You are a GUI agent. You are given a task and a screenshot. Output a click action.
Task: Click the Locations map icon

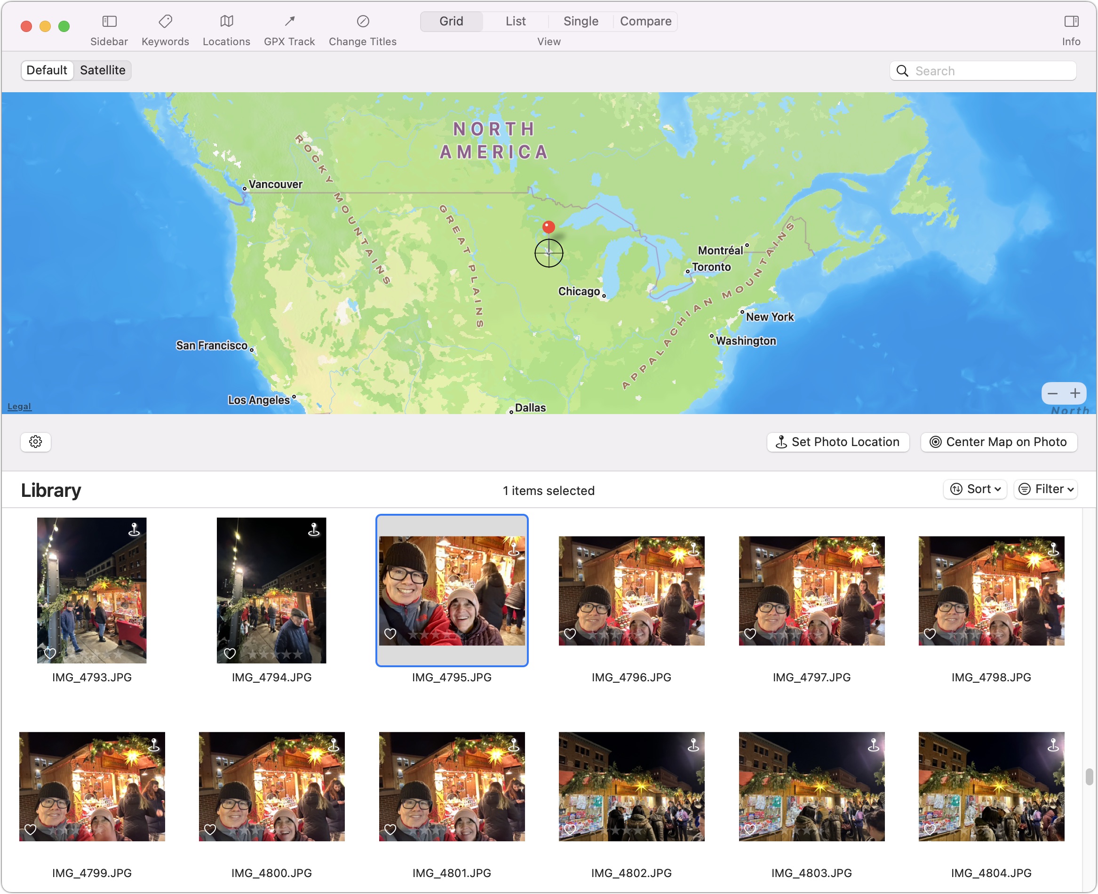[x=226, y=22]
